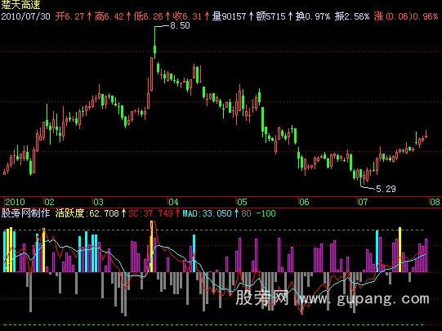Click the 5.29 lowest price label
Screen dimensions: 442x331
[386, 189]
